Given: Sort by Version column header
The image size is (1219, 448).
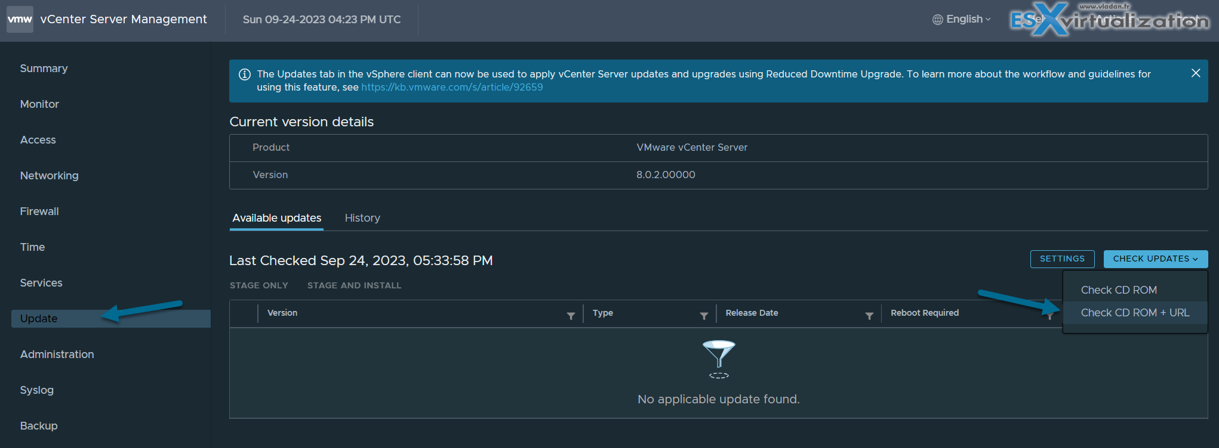Looking at the screenshot, I should click(282, 313).
